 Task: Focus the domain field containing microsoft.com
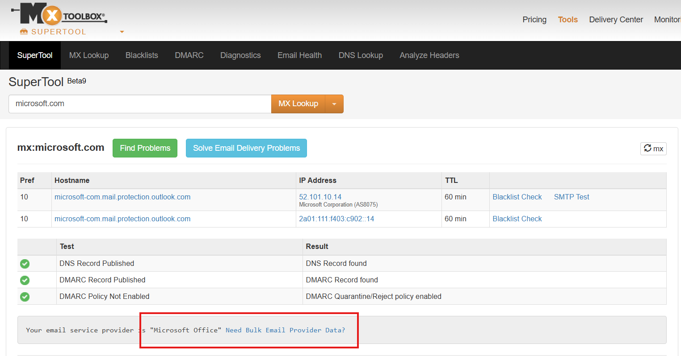click(140, 104)
